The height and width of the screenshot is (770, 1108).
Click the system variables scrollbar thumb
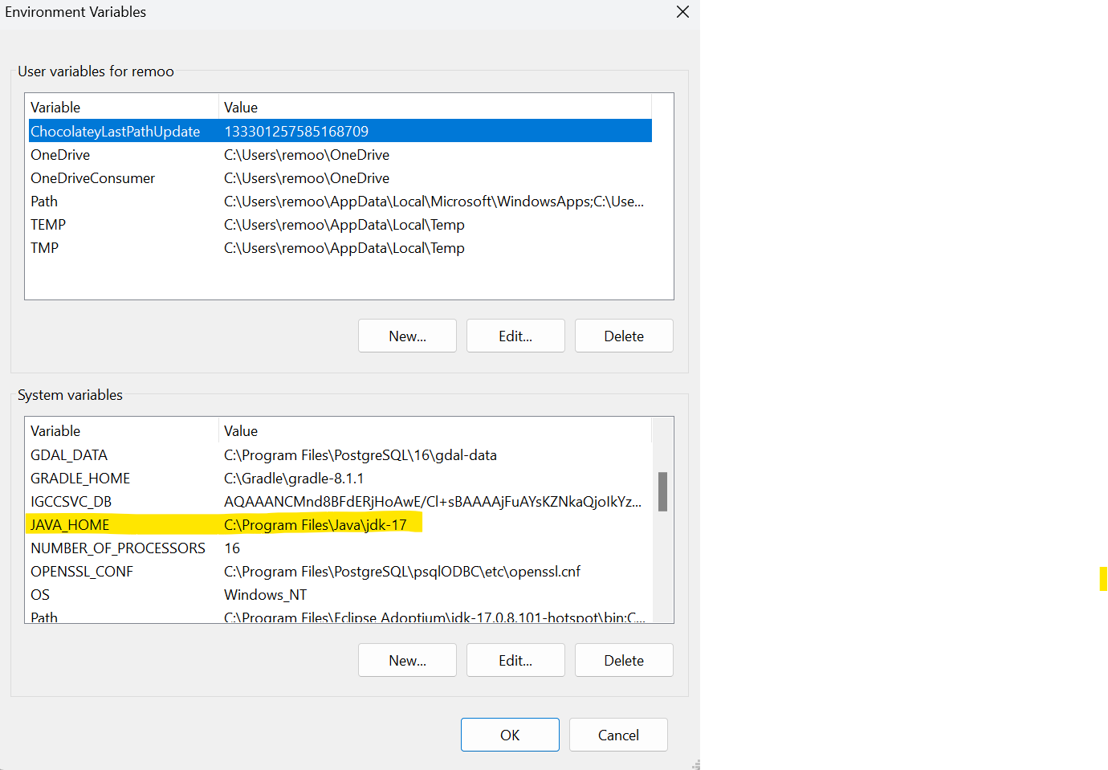(x=662, y=491)
